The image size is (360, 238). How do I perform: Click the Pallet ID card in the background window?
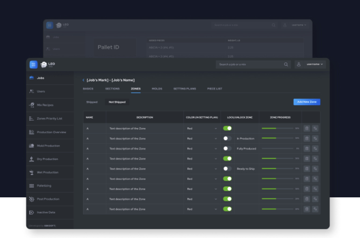pyautogui.click(x=115, y=48)
